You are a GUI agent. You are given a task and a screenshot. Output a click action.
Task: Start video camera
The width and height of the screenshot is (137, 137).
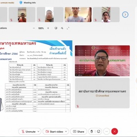[54, 132]
